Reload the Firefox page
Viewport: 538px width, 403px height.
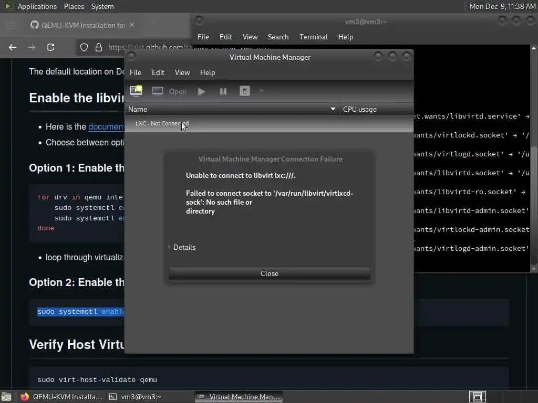click(50, 47)
